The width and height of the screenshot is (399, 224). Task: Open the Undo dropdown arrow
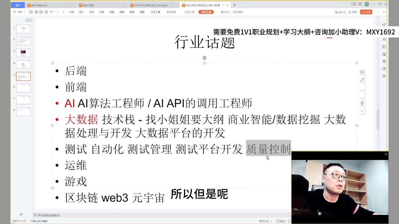click(54, 12)
